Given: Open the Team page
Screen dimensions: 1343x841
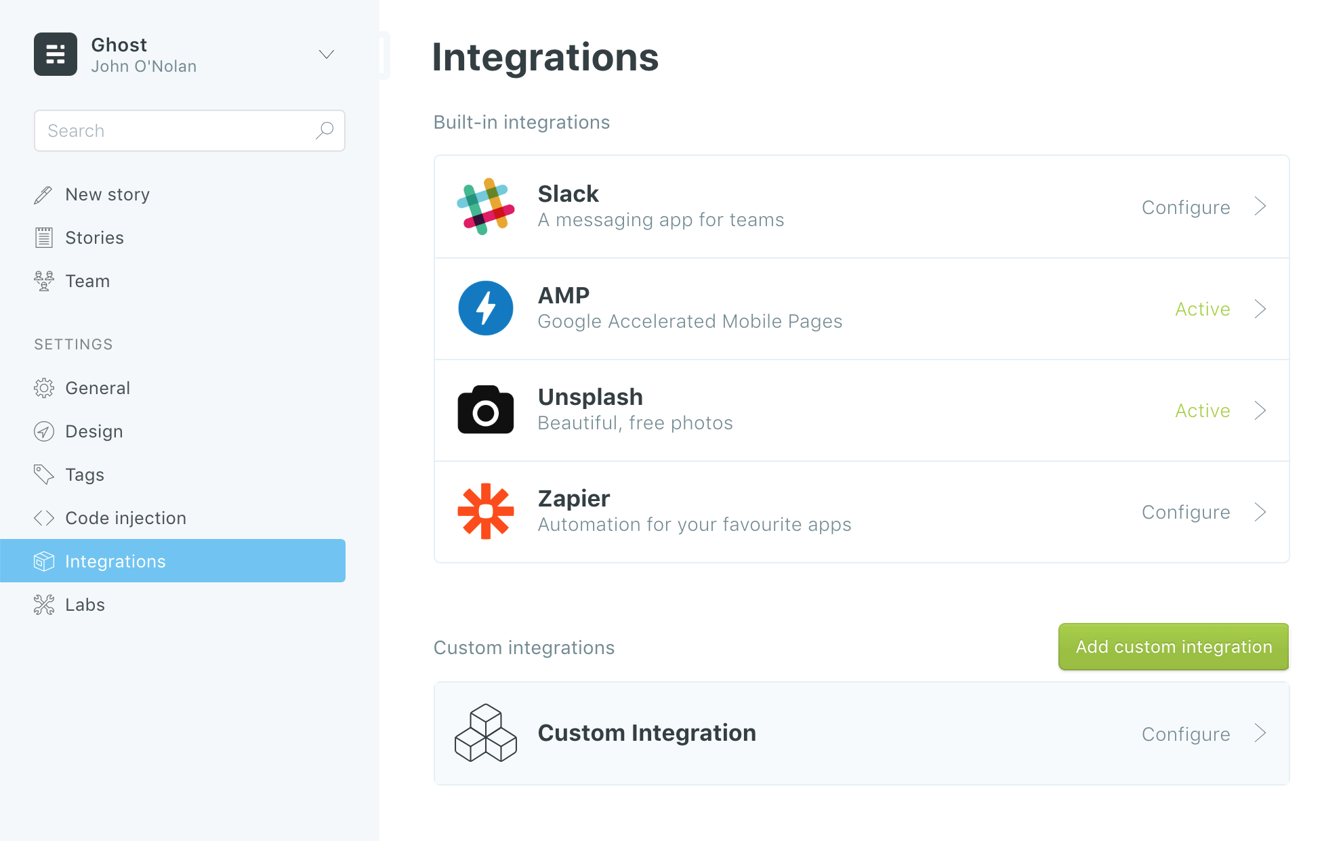Looking at the screenshot, I should [87, 281].
